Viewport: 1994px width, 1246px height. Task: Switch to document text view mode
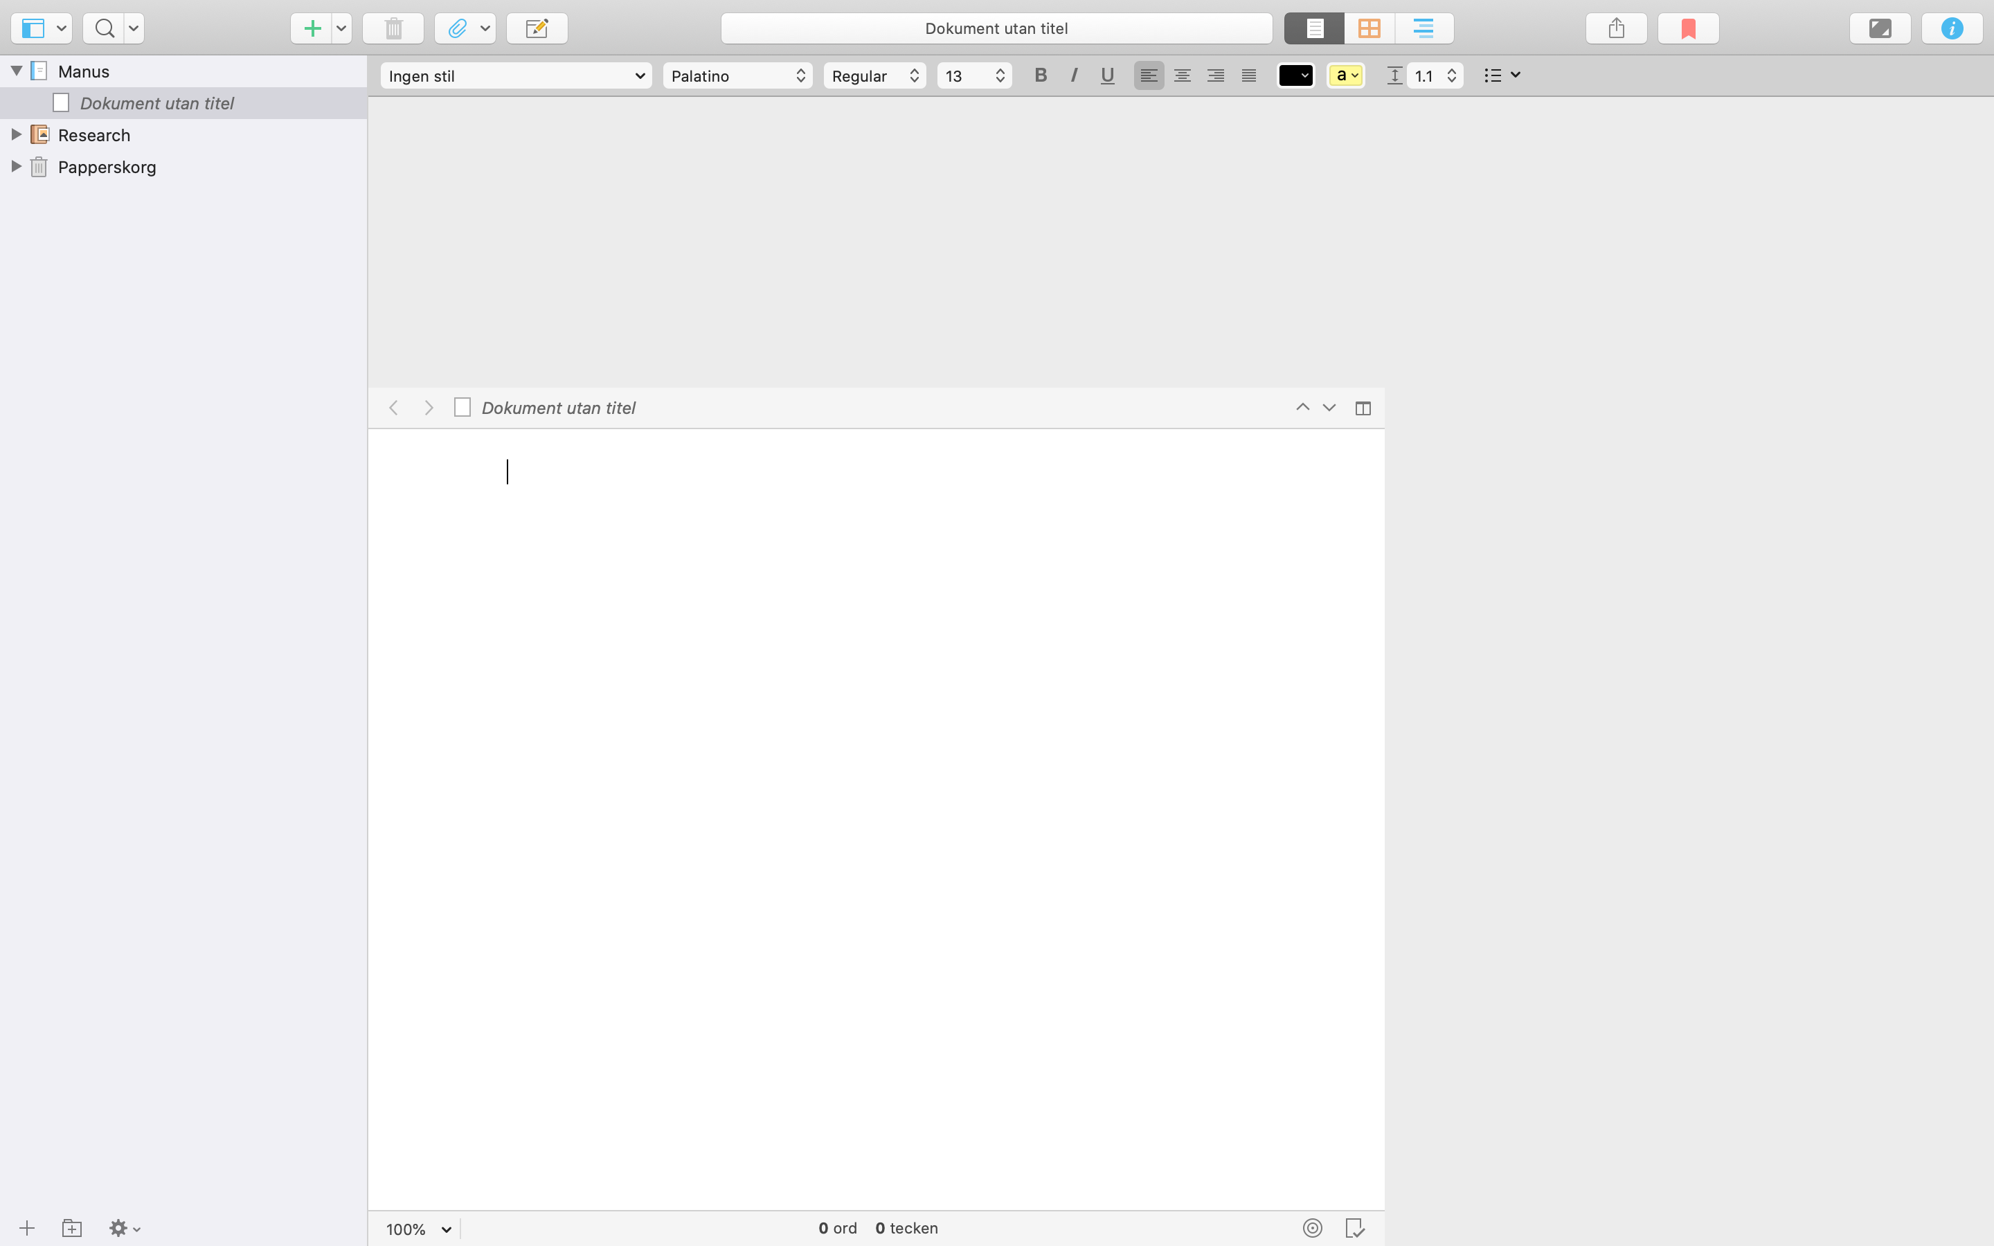pyautogui.click(x=1314, y=28)
